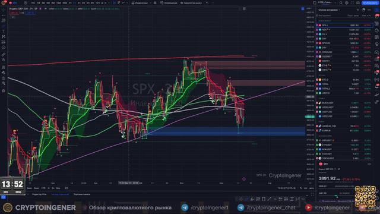Click the quick search magnifier icon
This screenshot has height=214, width=380.
(x=341, y=3)
